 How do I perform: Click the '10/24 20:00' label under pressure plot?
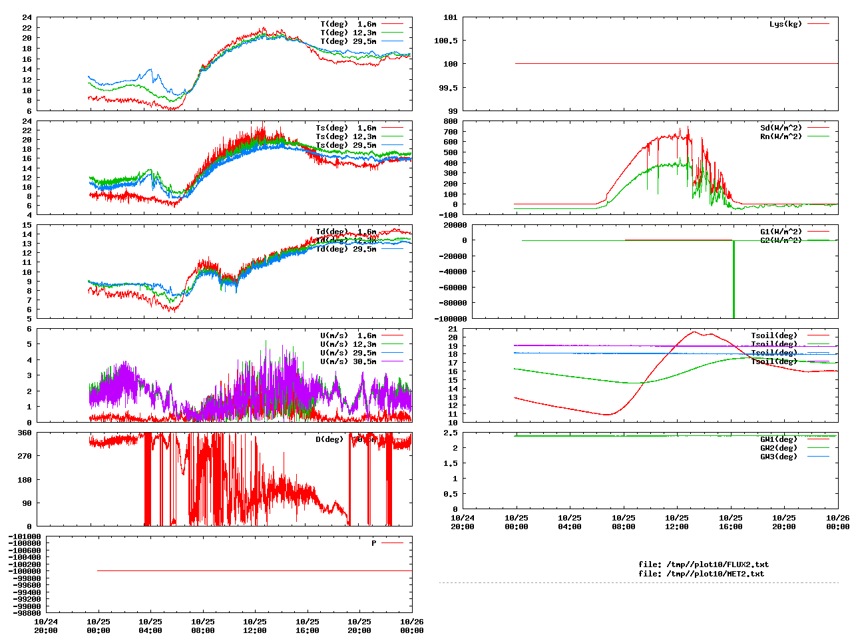pos(46,626)
